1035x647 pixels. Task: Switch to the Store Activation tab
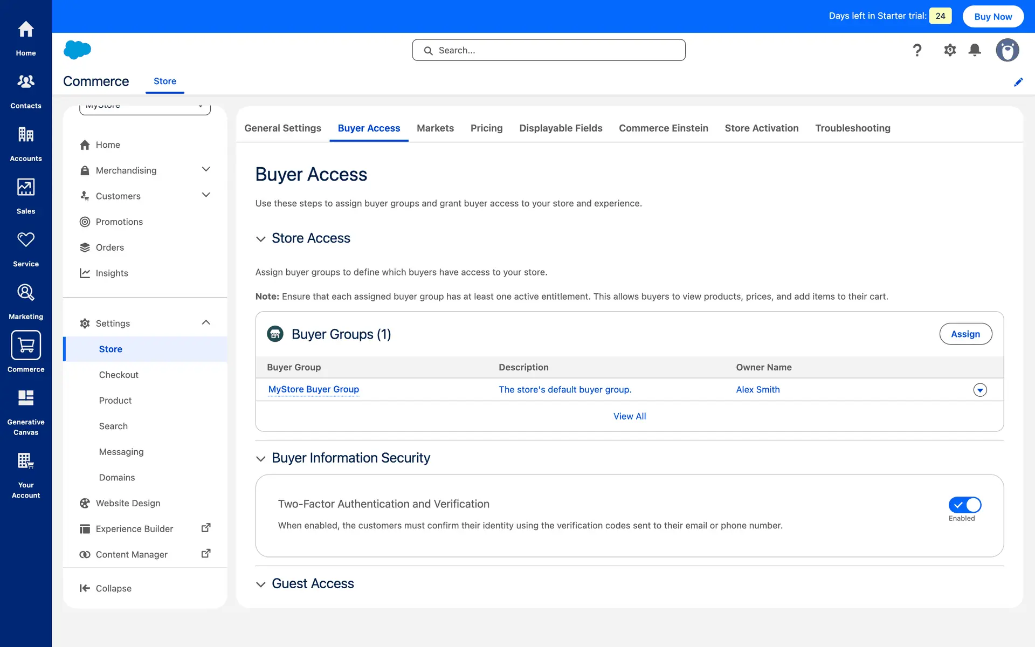[x=761, y=128]
